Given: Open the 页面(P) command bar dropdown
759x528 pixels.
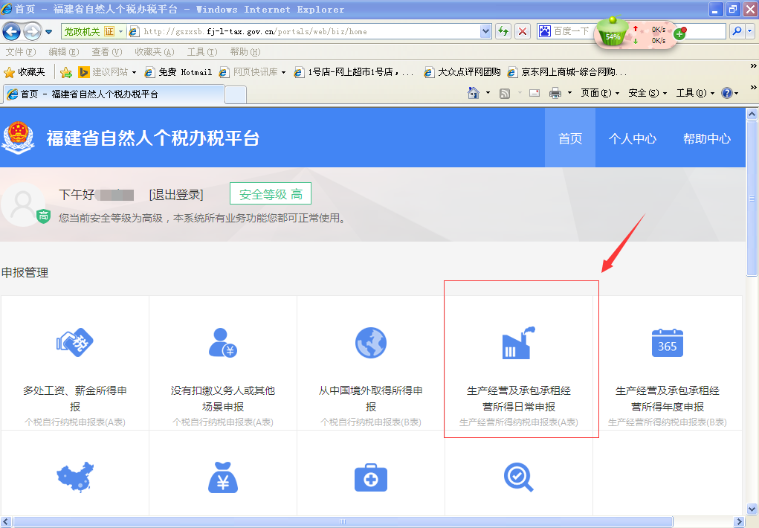Looking at the screenshot, I should [x=600, y=93].
